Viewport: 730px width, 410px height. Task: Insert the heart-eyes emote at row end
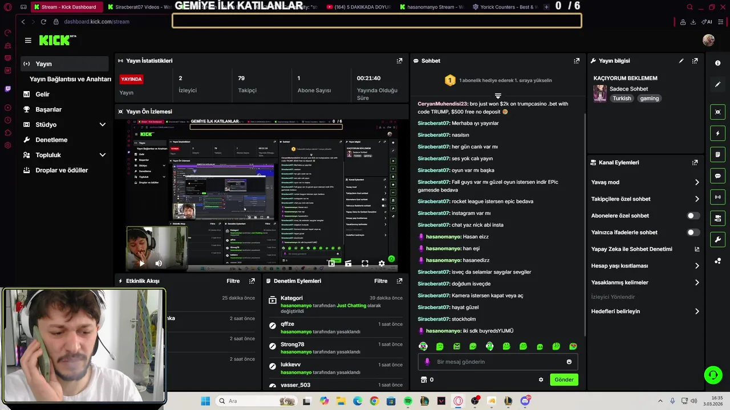point(573,346)
